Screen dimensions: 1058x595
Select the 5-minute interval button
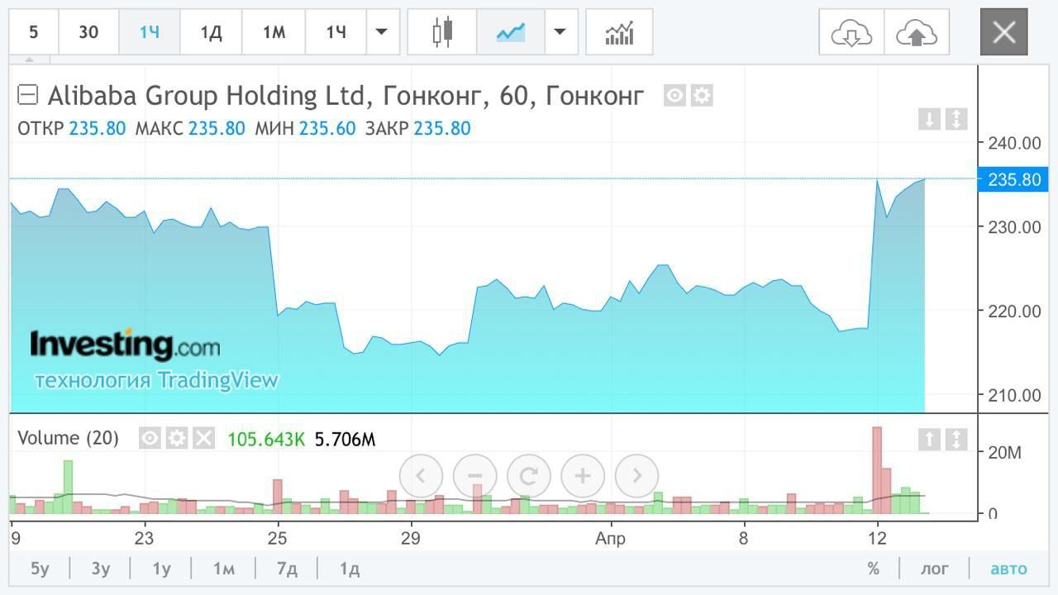[34, 32]
